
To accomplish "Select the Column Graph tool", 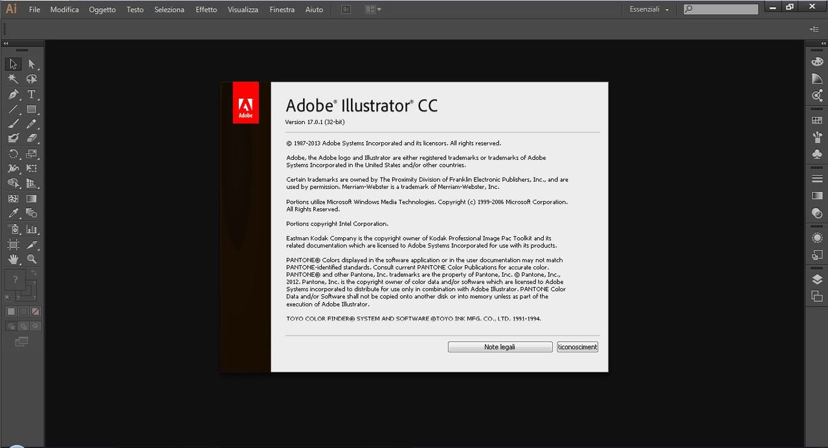I will (31, 229).
